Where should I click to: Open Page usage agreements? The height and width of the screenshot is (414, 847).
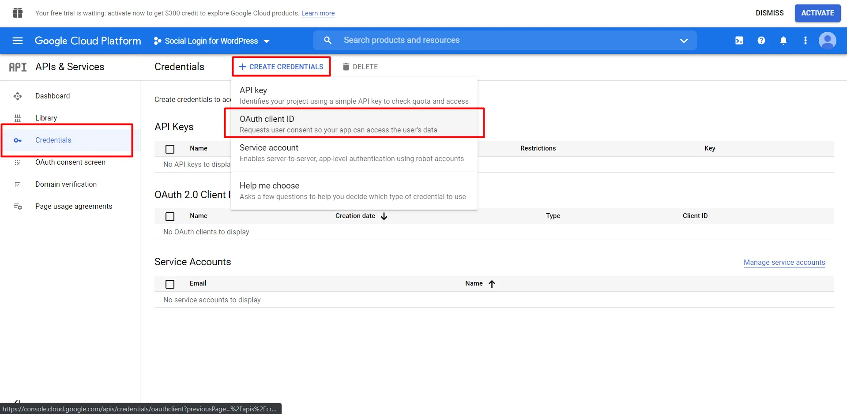[x=74, y=207]
